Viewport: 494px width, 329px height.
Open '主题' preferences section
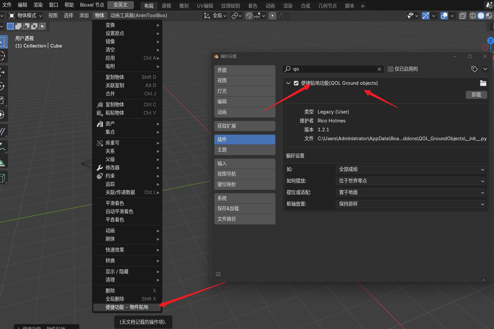[x=245, y=150]
